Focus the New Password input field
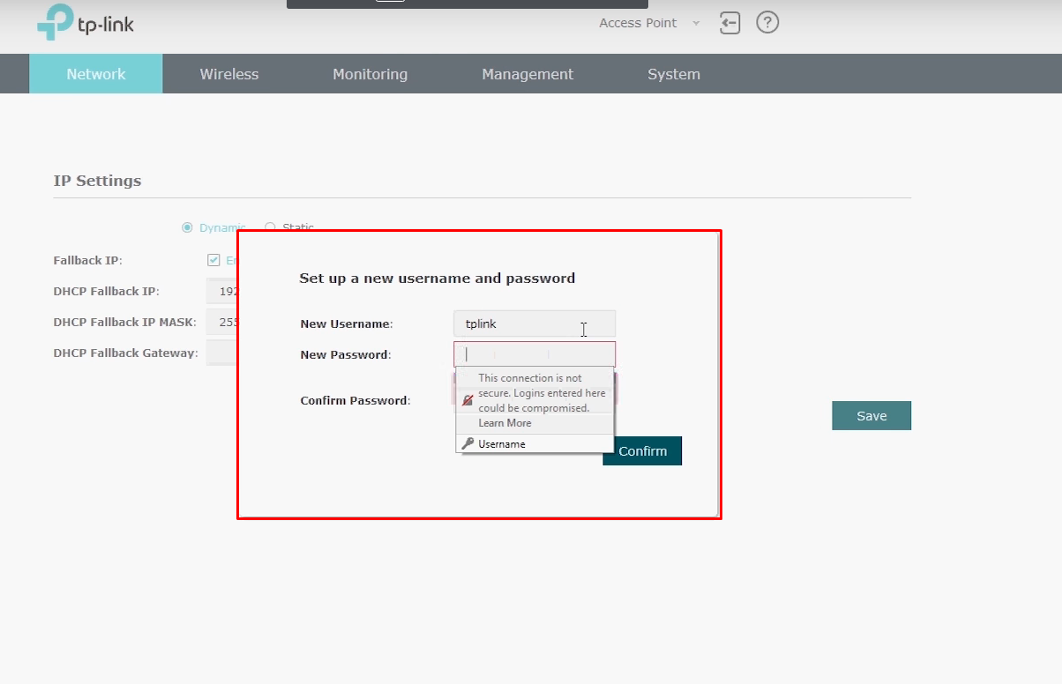 pos(535,354)
